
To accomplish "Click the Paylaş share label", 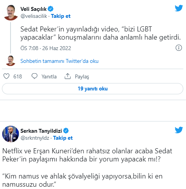I will click(82, 76).
